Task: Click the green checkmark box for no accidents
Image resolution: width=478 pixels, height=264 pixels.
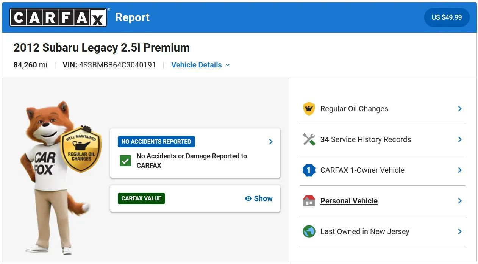Action: [x=125, y=161]
